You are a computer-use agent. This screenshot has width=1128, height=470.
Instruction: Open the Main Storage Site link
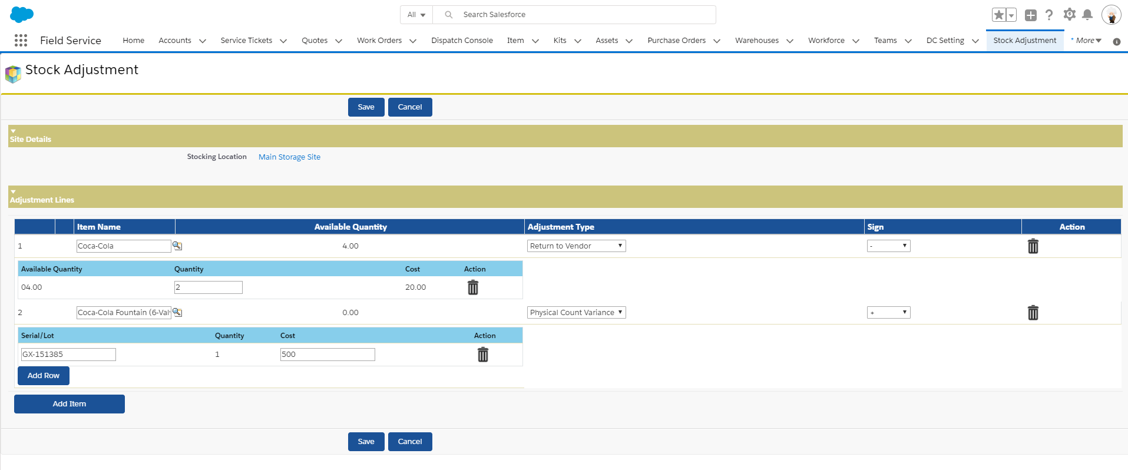pos(289,157)
